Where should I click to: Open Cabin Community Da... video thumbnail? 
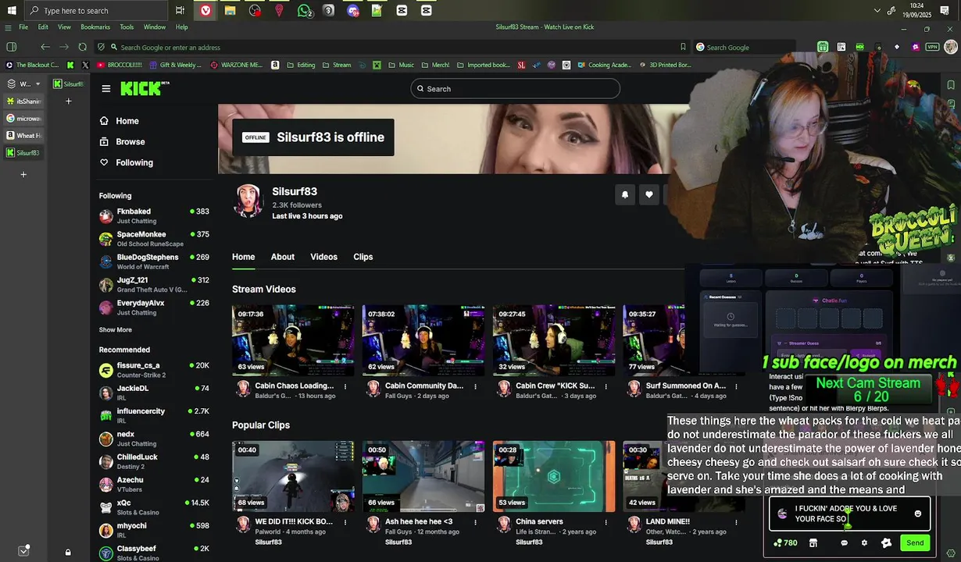[423, 340]
